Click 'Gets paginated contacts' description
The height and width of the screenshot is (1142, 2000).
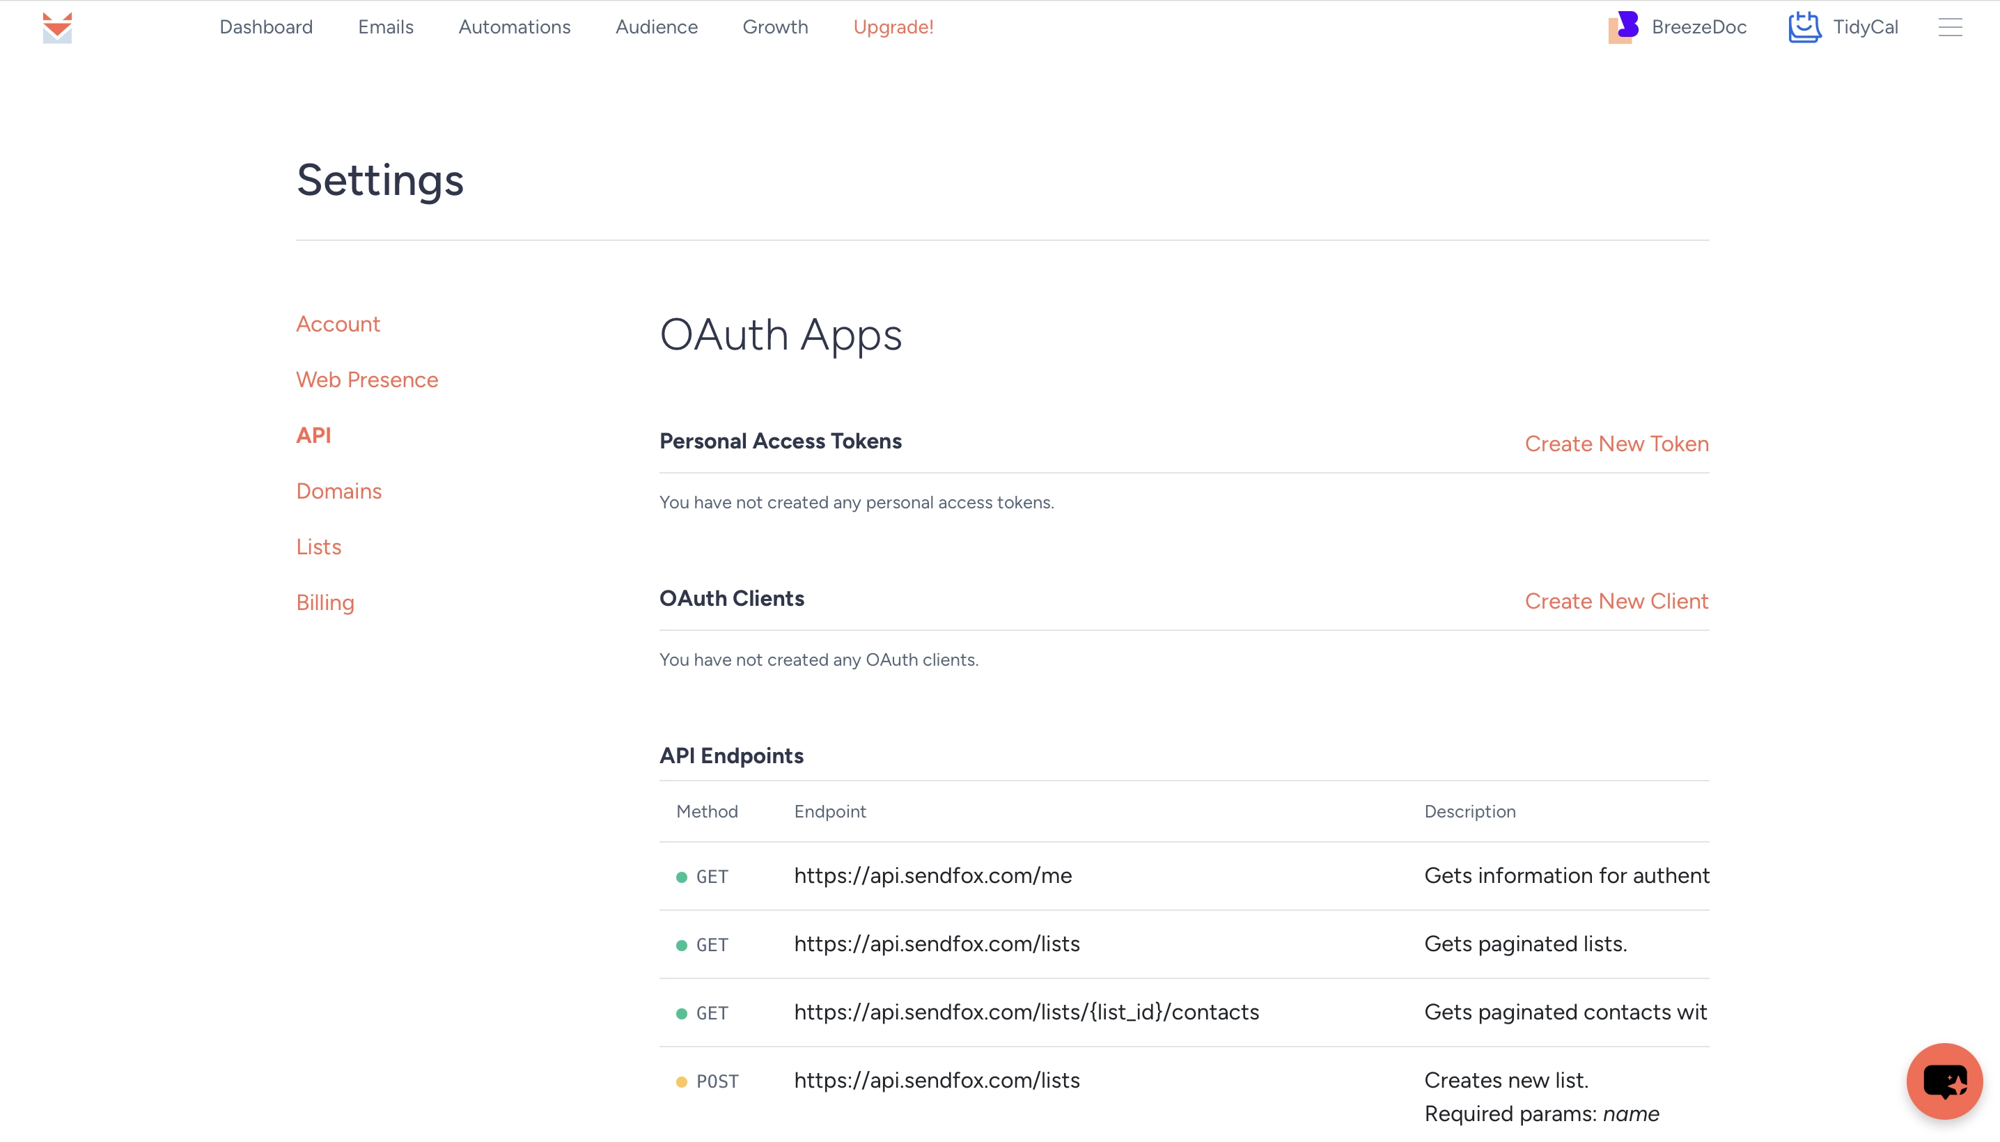tap(1565, 1012)
